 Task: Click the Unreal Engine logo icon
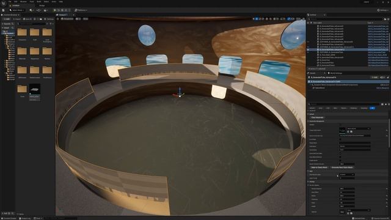tap(4, 3)
